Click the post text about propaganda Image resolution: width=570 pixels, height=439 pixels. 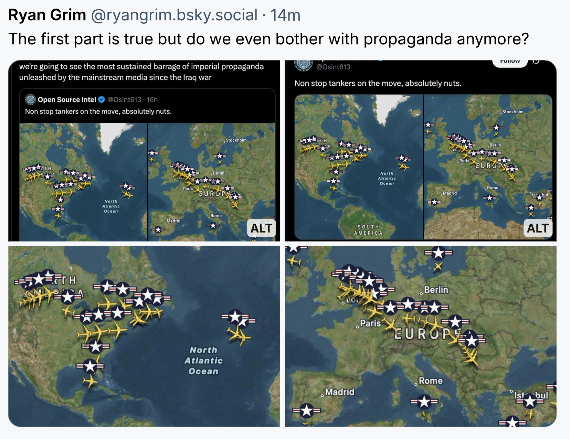[268, 39]
